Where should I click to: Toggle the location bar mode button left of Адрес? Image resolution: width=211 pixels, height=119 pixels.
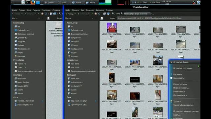click(x=102, y=19)
